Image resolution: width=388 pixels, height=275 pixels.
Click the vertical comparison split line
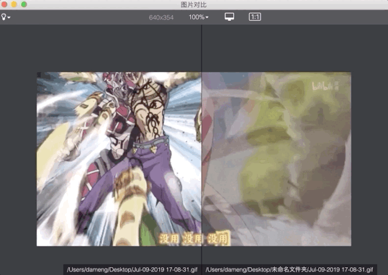(202, 148)
